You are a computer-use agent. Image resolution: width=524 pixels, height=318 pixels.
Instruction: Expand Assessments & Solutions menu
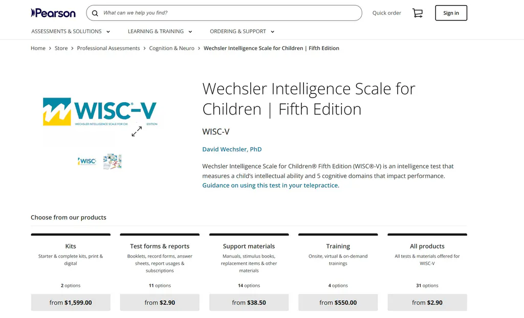(x=71, y=31)
